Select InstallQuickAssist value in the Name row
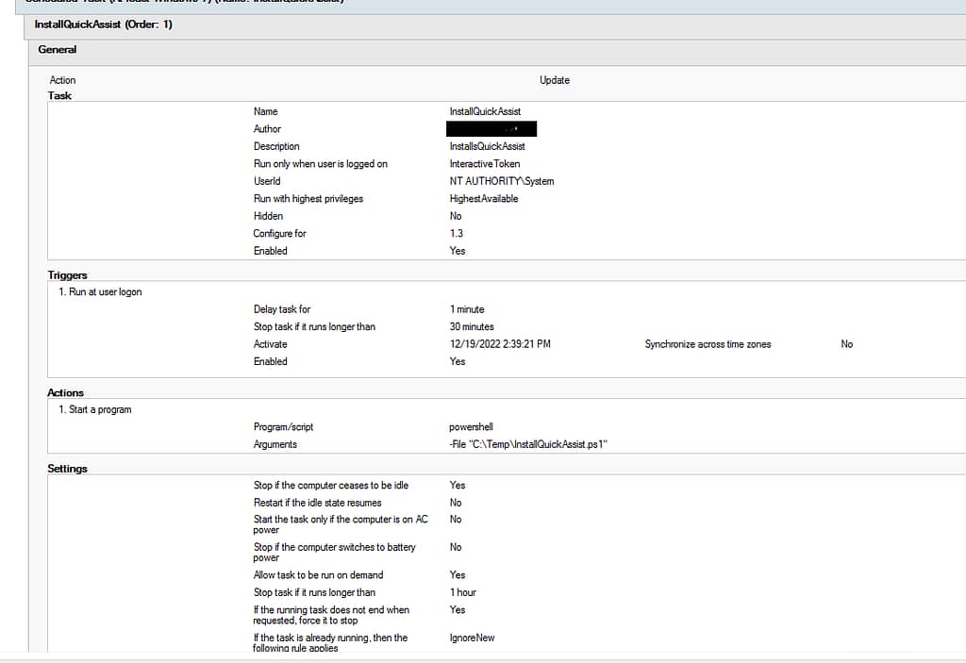 [485, 111]
